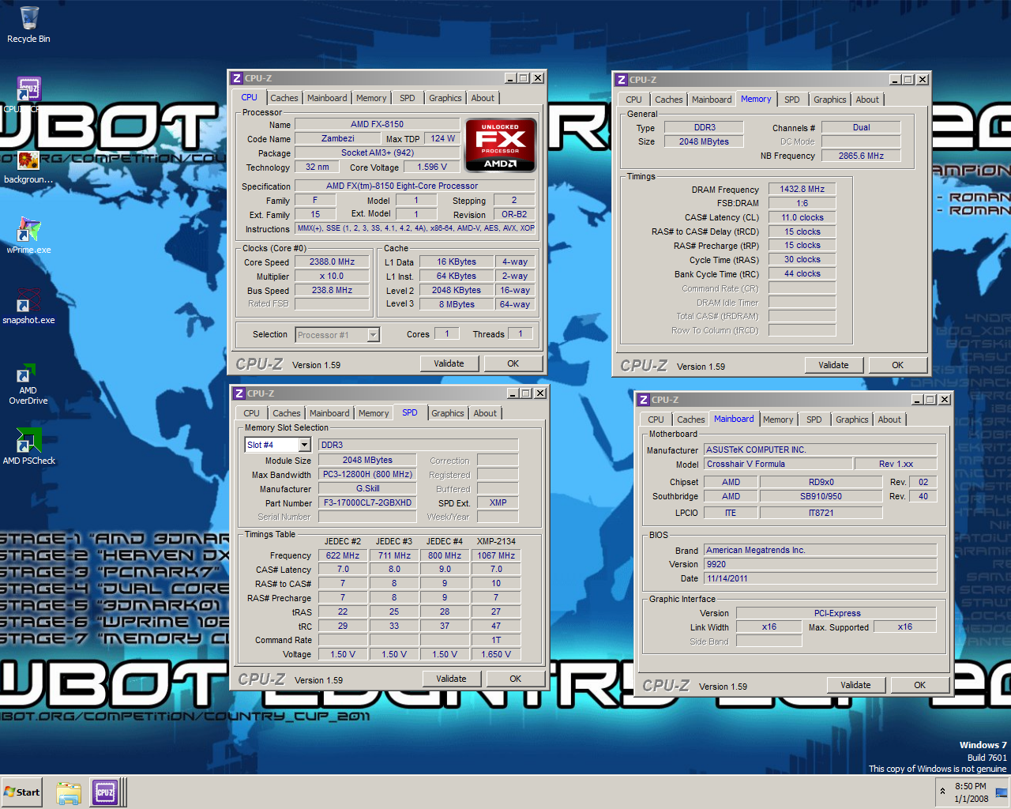
Task: Click the CPU-Z taskbar icon
Action: tap(105, 792)
